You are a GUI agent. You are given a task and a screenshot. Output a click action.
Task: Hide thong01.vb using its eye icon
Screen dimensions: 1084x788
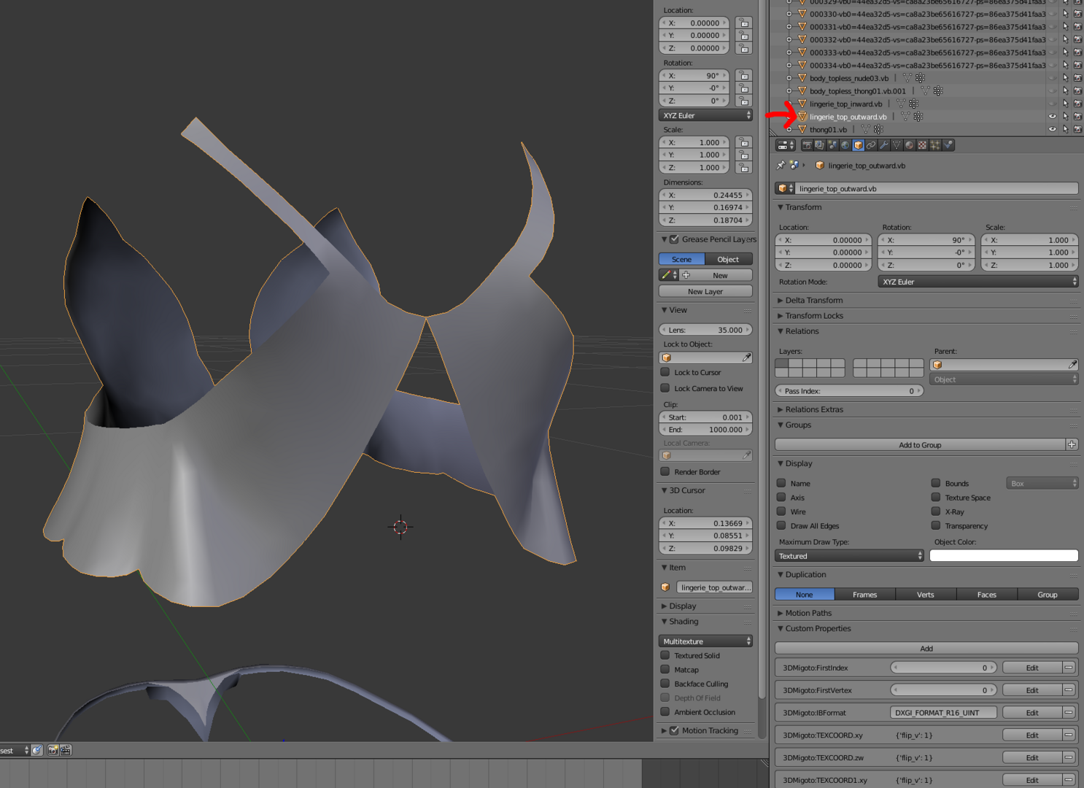coord(1052,129)
